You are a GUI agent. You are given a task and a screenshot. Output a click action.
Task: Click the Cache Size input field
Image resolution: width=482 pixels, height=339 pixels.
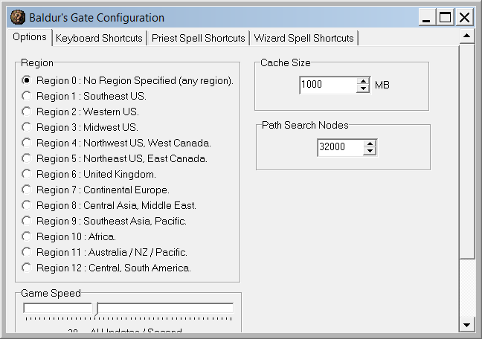click(x=327, y=85)
